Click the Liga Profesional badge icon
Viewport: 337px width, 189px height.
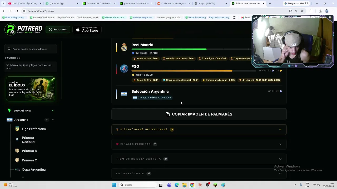pyautogui.click(x=17, y=129)
